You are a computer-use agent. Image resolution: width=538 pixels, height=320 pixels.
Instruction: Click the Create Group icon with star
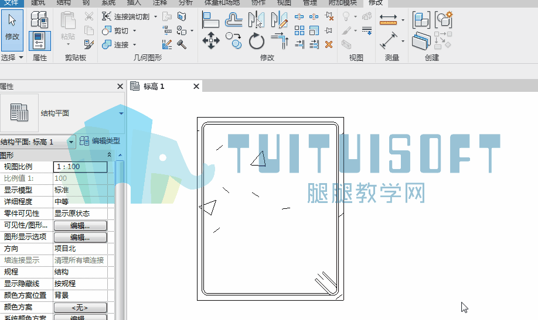(444, 19)
